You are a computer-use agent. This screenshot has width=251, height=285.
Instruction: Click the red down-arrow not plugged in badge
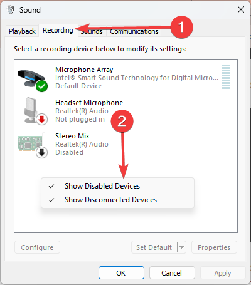(x=42, y=119)
